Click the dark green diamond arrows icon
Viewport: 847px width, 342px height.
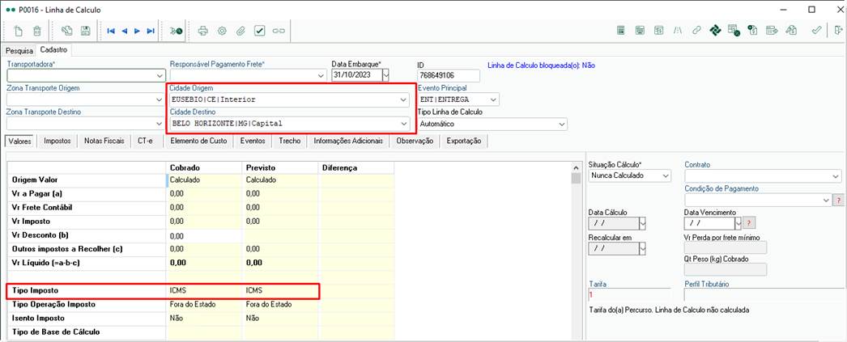[x=716, y=31]
